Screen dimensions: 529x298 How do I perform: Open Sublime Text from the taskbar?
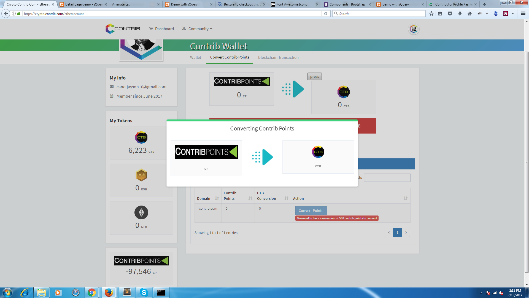pos(127,292)
